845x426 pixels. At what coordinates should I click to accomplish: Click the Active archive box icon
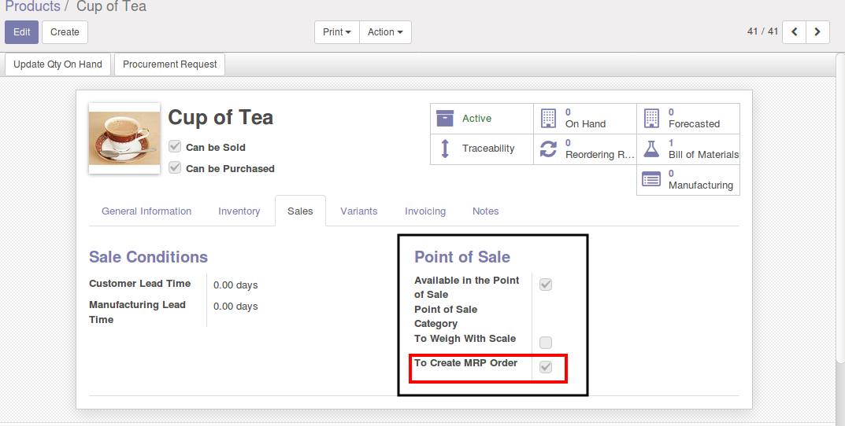445,119
